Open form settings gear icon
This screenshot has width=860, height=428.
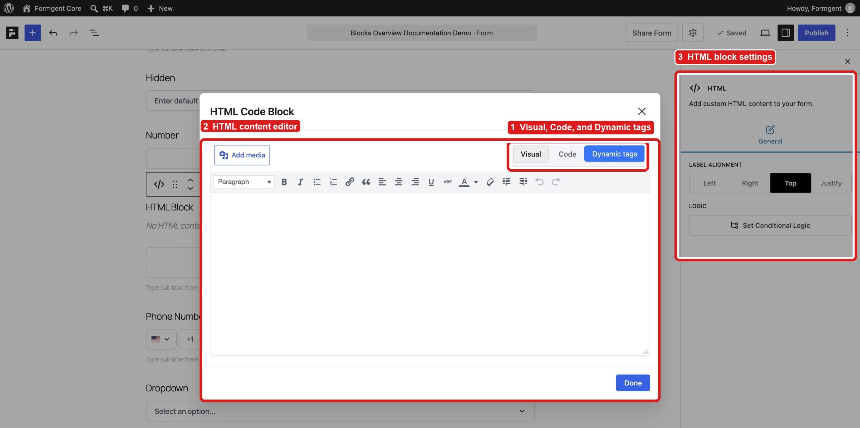coord(693,33)
